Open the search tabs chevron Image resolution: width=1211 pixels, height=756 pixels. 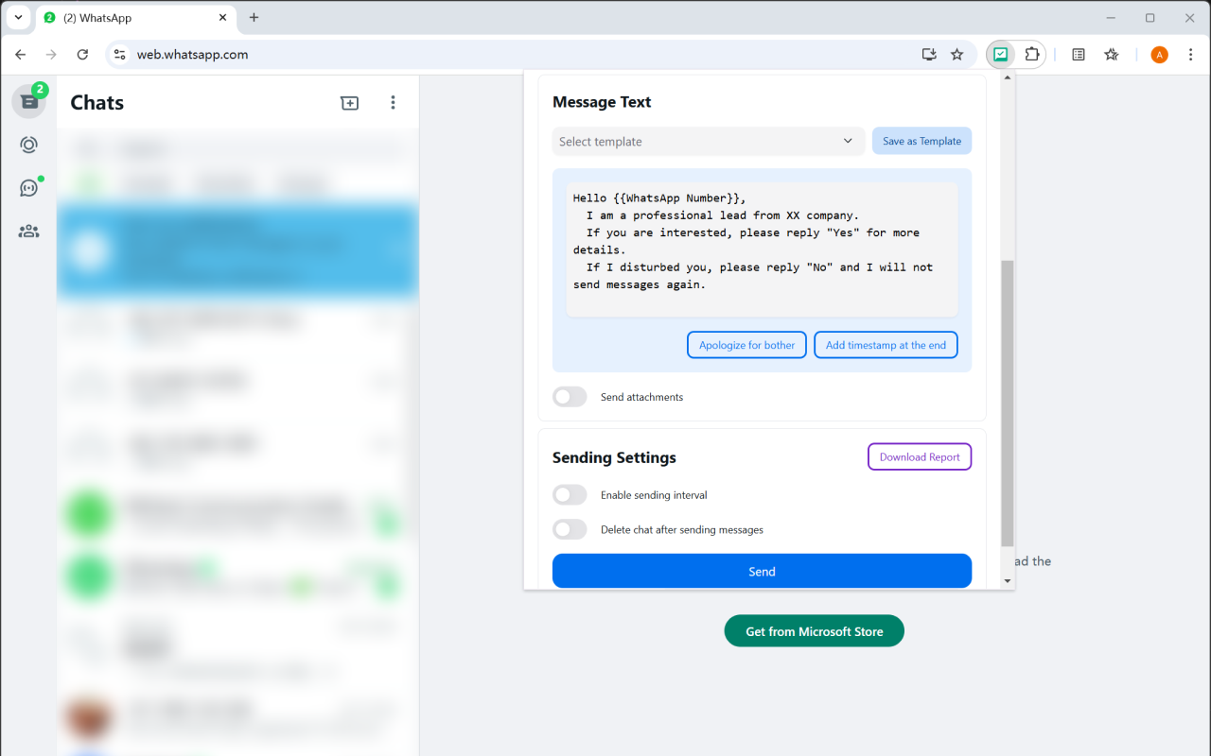[x=18, y=17]
